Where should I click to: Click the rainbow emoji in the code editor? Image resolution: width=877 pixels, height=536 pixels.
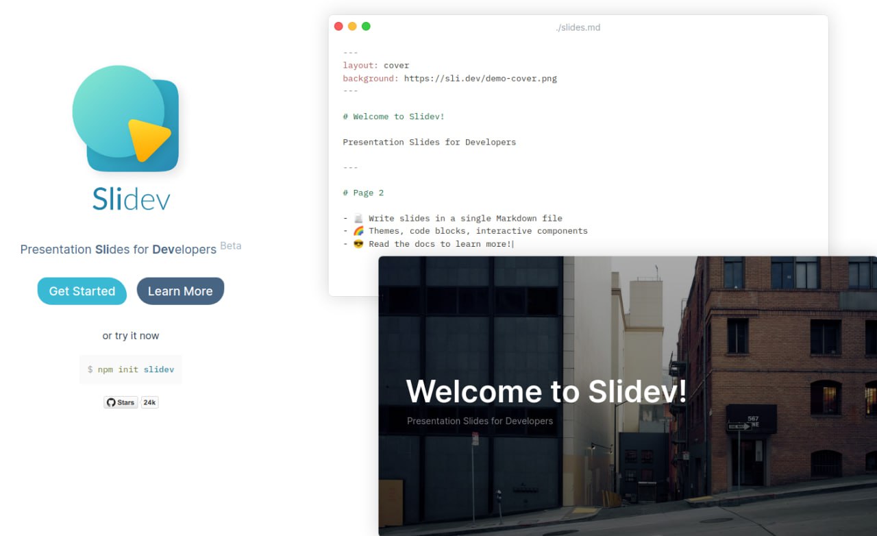[358, 231]
